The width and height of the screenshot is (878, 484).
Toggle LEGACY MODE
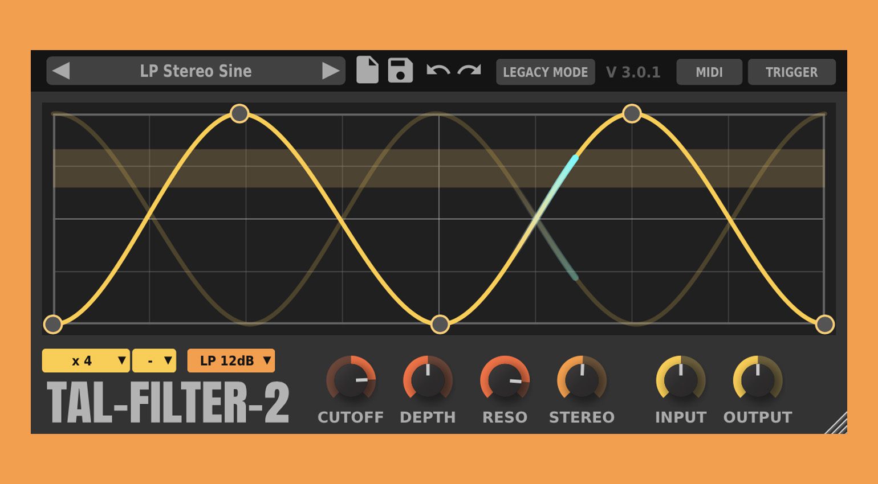coord(545,72)
